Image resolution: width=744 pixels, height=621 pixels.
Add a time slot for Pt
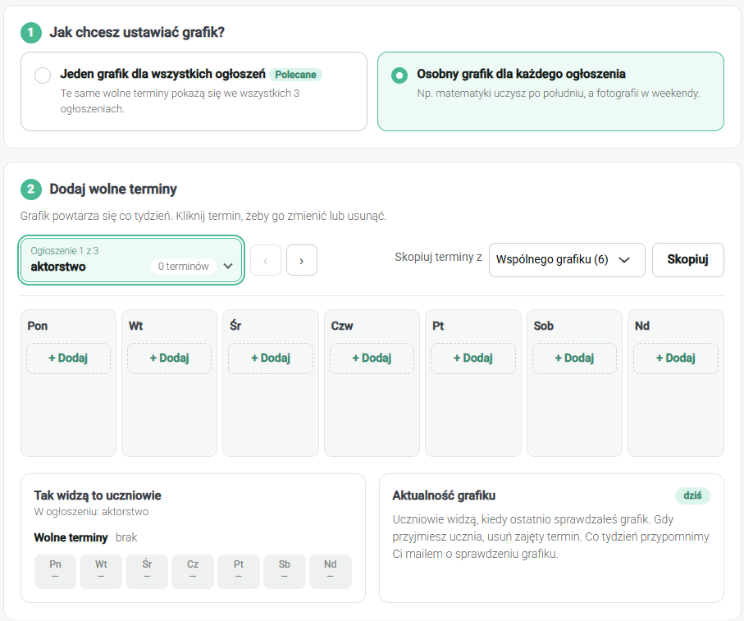pyautogui.click(x=473, y=358)
